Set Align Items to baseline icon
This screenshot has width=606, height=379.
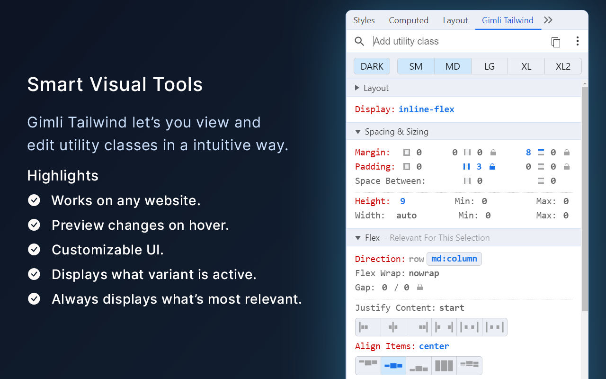pyautogui.click(x=469, y=366)
